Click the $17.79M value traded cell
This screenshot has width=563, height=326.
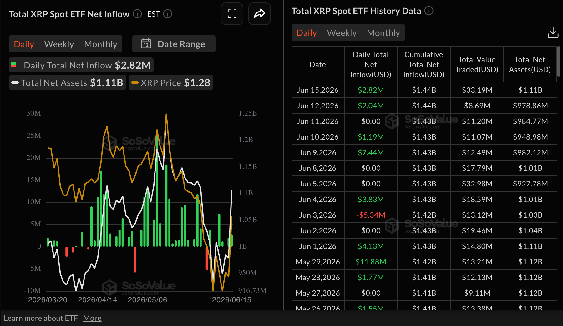(x=477, y=168)
